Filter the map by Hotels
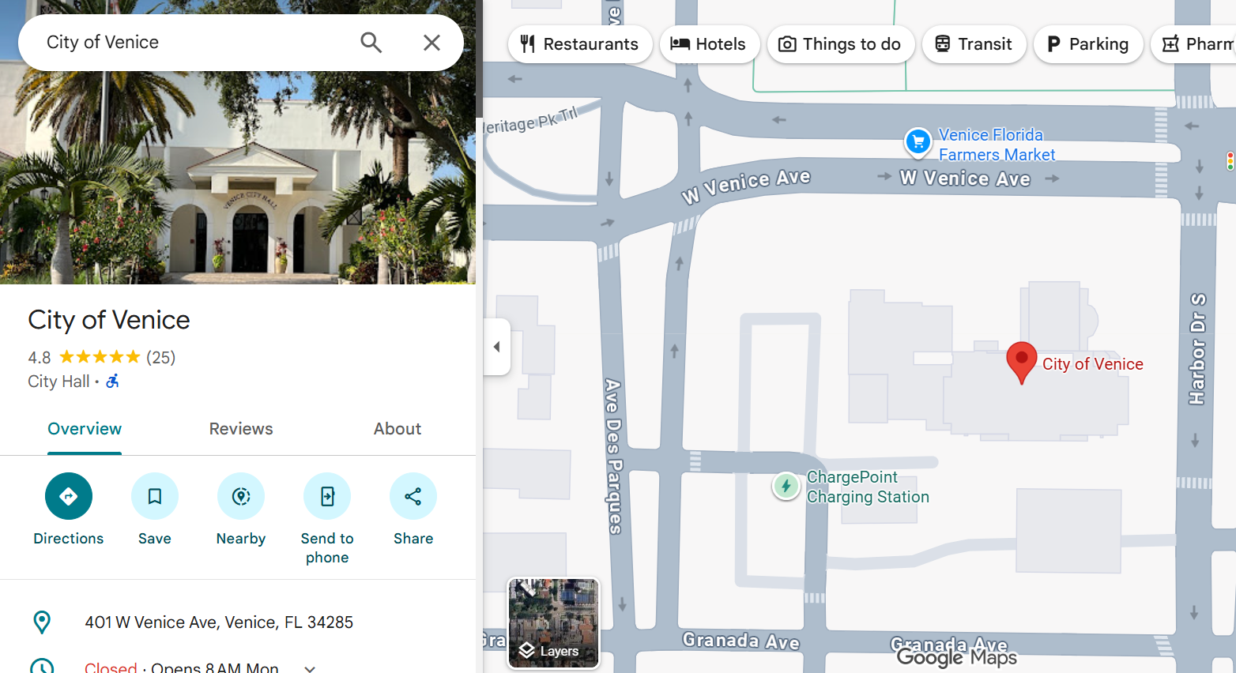This screenshot has width=1236, height=673. point(709,44)
